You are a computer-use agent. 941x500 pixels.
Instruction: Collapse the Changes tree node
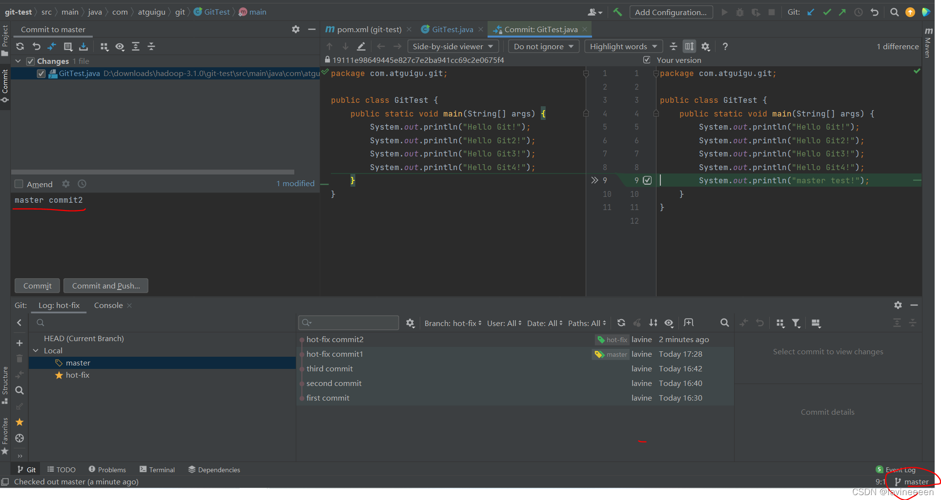point(18,61)
